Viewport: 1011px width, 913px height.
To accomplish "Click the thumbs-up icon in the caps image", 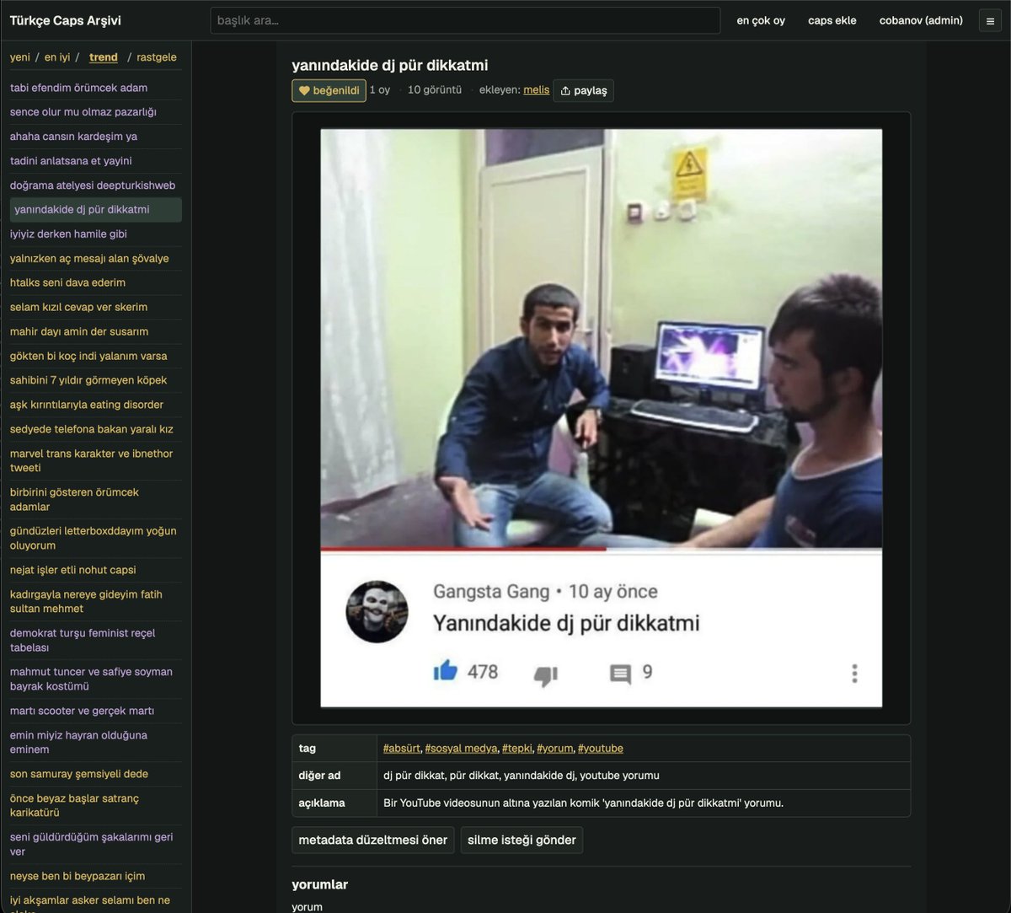I will point(445,671).
